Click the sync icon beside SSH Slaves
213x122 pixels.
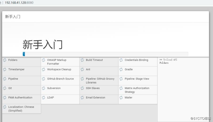click(82, 88)
